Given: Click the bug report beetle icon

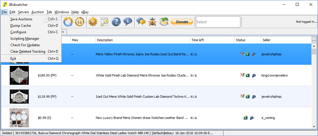Looking at the screenshot, I should [152, 21].
